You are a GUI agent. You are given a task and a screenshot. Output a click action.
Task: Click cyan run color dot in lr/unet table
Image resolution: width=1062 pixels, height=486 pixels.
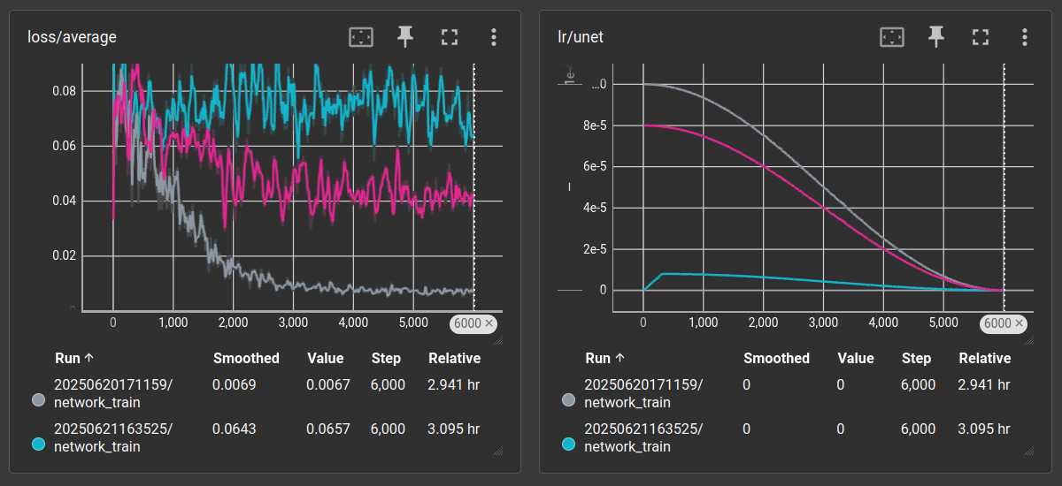(x=570, y=444)
